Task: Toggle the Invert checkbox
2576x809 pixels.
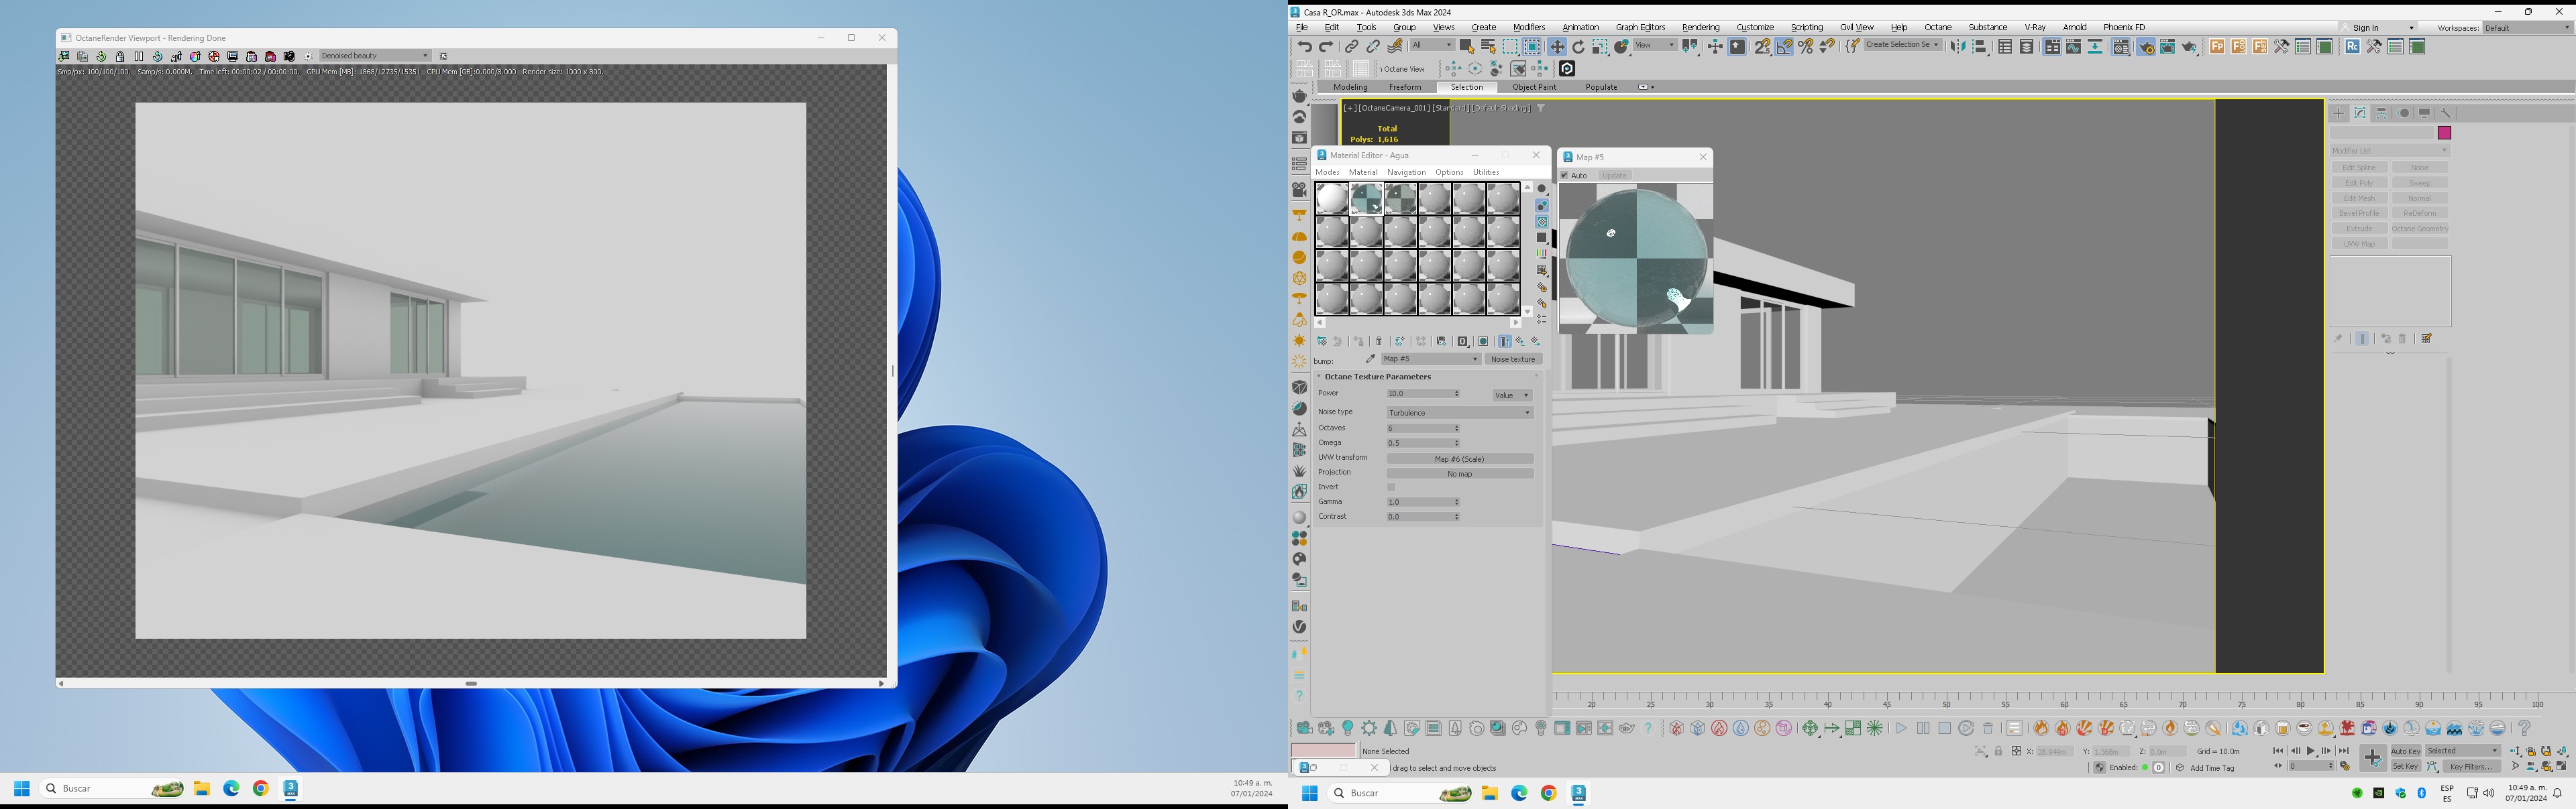Action: (x=1391, y=487)
